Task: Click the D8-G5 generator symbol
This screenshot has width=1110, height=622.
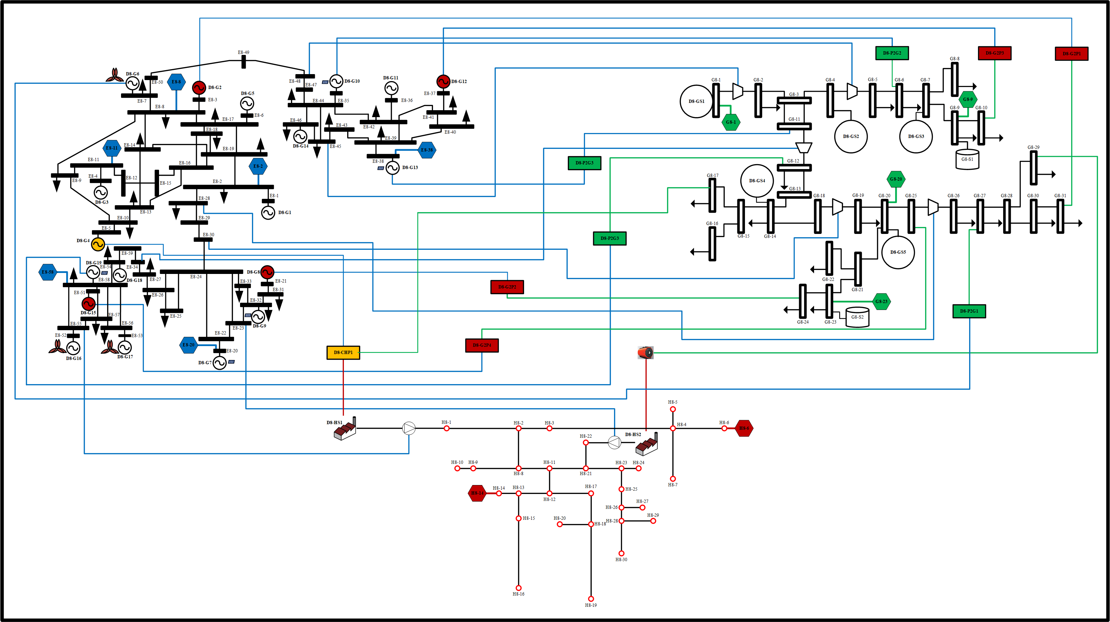Action: pos(246,104)
